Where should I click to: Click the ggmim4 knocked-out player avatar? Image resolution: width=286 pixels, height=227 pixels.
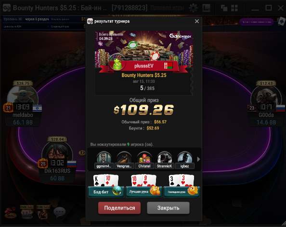[104, 158]
